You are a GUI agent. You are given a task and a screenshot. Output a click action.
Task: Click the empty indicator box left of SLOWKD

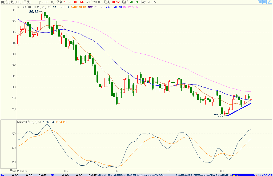point(9,144)
